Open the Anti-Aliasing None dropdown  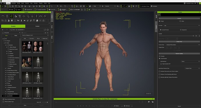click(x=190, y=61)
